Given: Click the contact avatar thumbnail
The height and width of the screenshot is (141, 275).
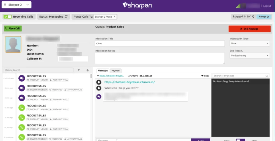Looking at the screenshot, I should (x=13, y=44).
